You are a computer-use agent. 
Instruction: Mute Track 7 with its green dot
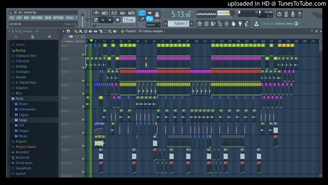tap(83, 133)
